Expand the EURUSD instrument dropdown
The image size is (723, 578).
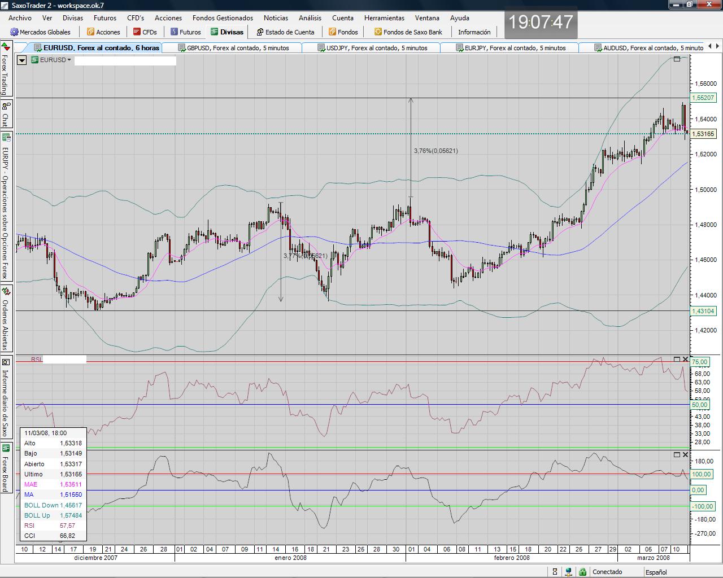[x=69, y=60]
